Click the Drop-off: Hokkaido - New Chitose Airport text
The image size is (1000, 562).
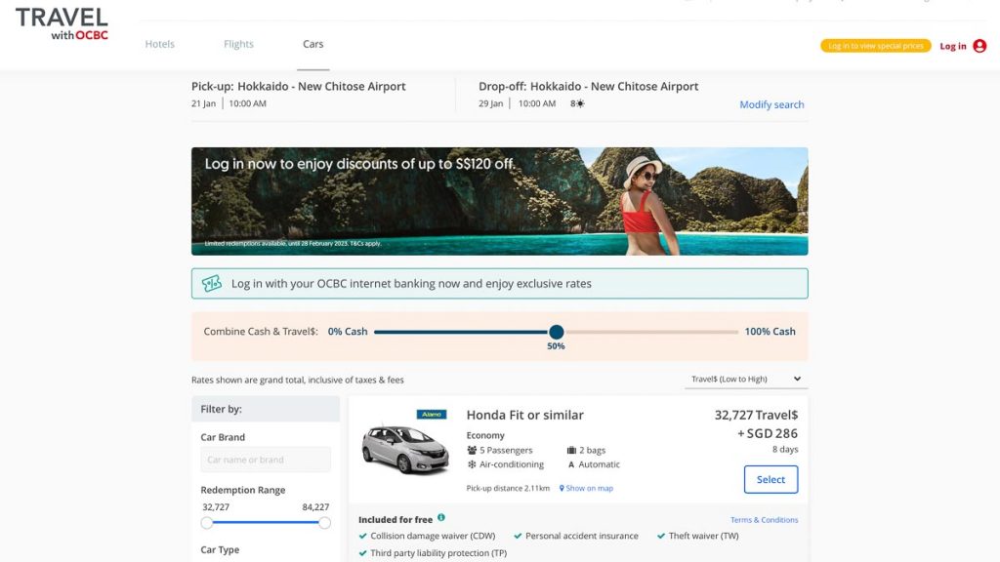[589, 86]
